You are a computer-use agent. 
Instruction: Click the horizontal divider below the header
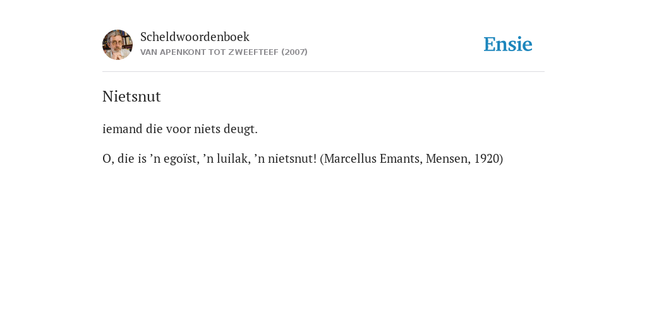coord(323,72)
